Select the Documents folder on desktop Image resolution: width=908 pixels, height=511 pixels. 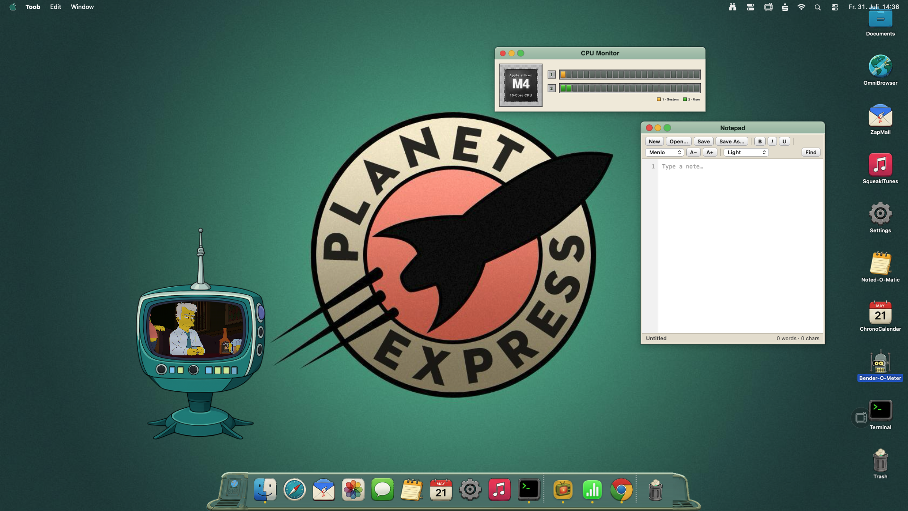pyautogui.click(x=880, y=24)
